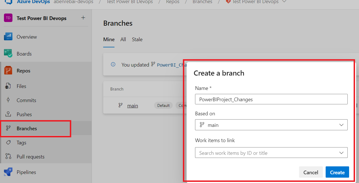
Task: Open abenrebai-devops breadcrumb link
Action: pyautogui.click(x=73, y=2)
